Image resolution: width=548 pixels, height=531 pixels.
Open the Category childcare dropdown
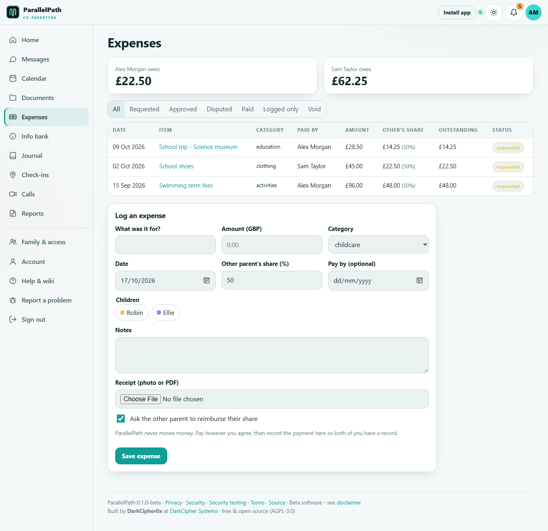tap(378, 245)
